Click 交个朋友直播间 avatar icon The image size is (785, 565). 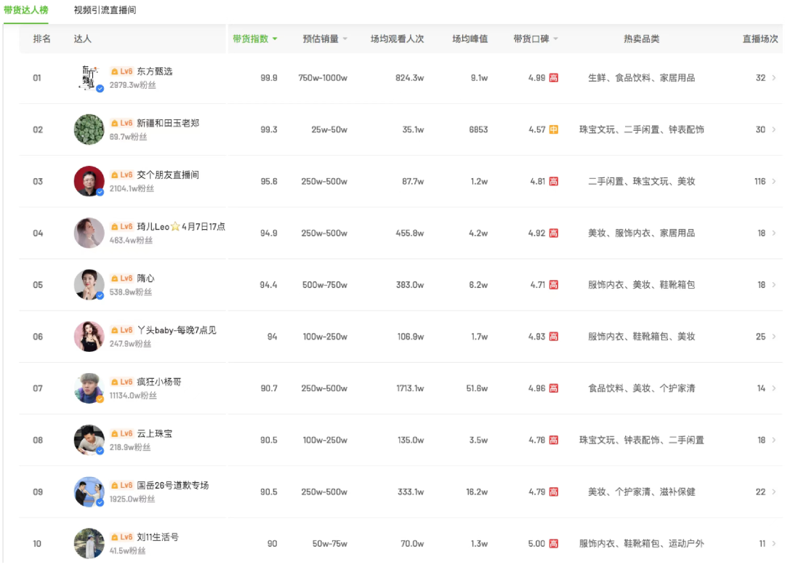[x=89, y=181]
